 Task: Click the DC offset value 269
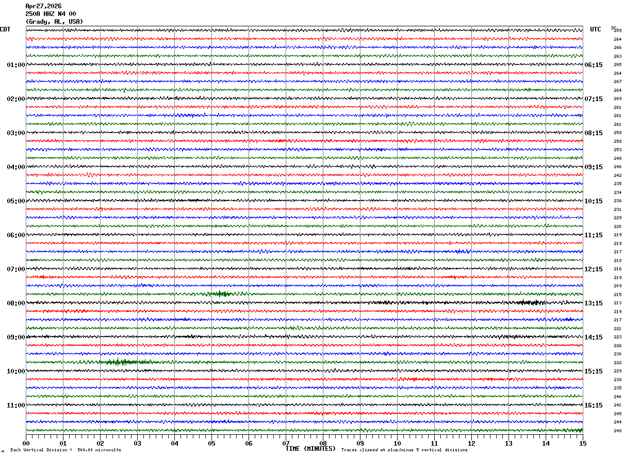[617, 99]
